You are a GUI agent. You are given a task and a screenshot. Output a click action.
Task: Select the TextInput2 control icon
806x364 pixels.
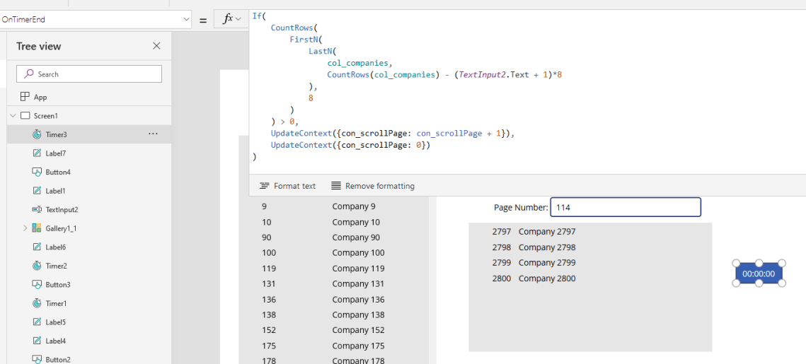click(37, 210)
